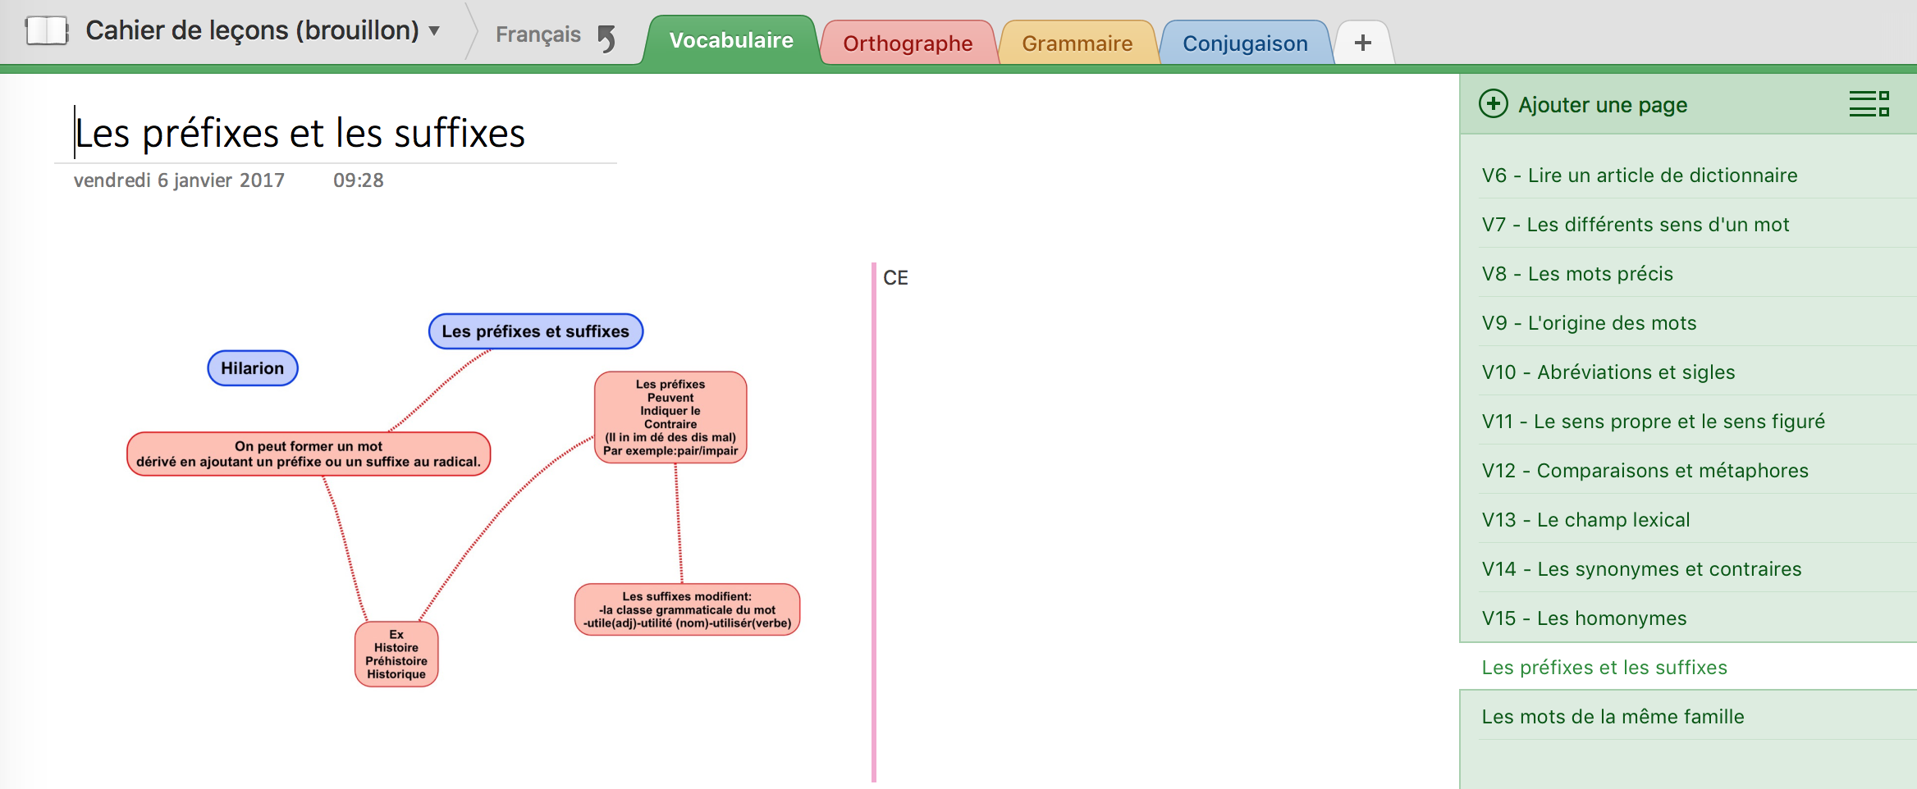Click the page title Les préfixes et les suffixes

click(x=300, y=134)
